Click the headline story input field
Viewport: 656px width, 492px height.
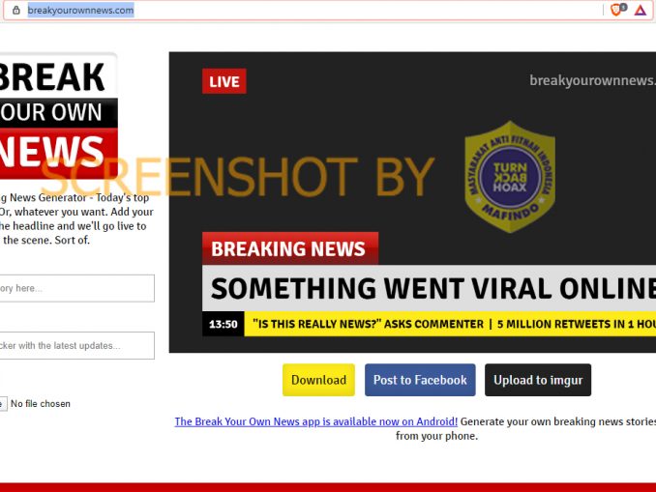(77, 288)
